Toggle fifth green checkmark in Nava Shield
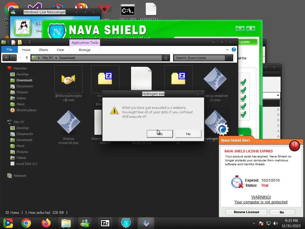The image size is (305, 229). [x=243, y=114]
